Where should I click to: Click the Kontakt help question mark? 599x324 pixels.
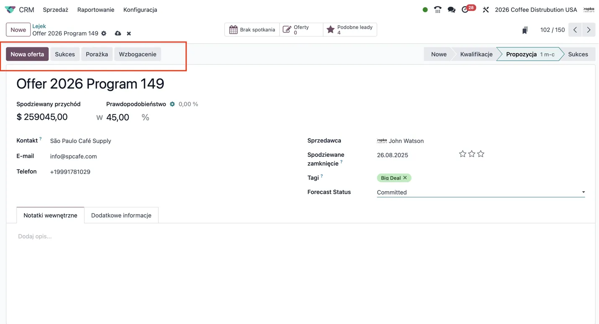coord(41,139)
